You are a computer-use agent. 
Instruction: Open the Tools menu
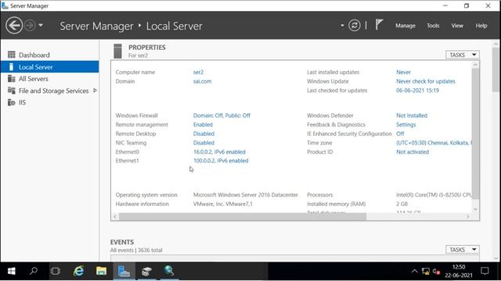tap(433, 26)
